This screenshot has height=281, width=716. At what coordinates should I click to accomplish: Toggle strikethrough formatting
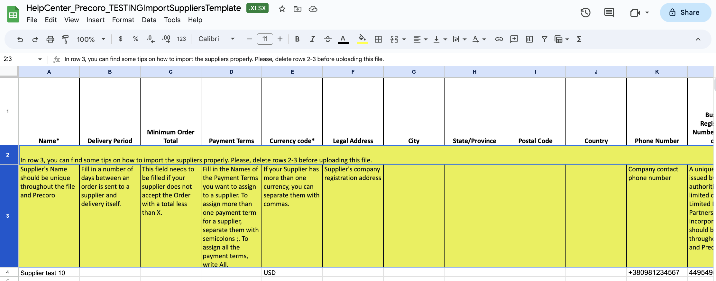coord(327,39)
